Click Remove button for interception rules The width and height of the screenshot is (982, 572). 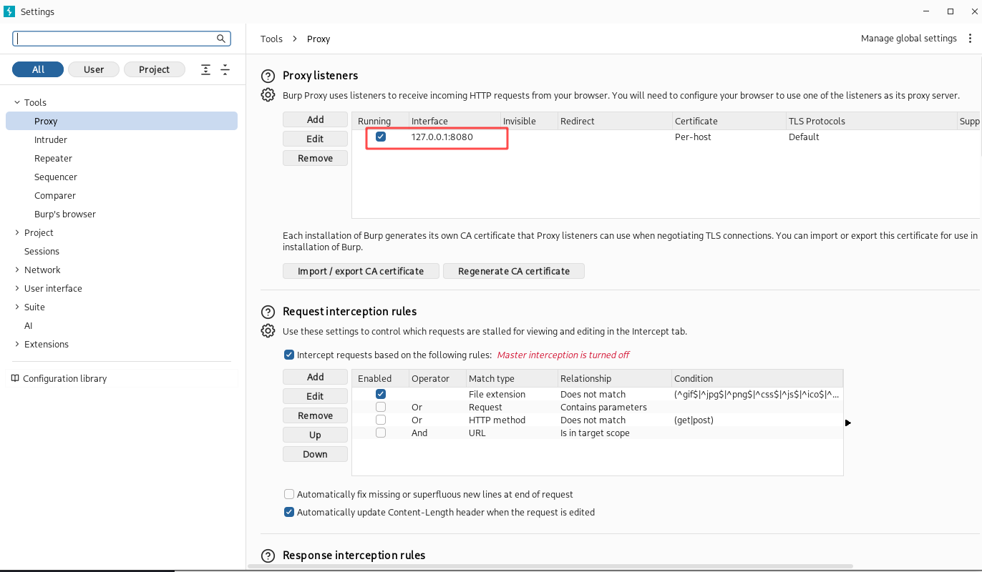(x=315, y=415)
